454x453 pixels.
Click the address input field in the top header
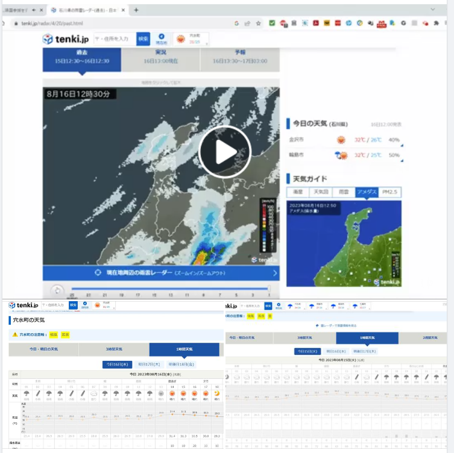pyautogui.click(x=112, y=39)
